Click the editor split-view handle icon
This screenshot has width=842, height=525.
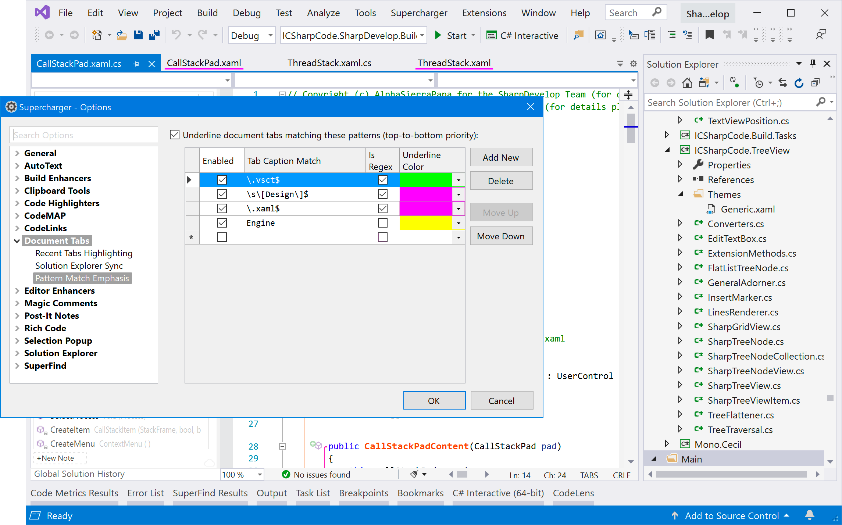click(x=628, y=95)
